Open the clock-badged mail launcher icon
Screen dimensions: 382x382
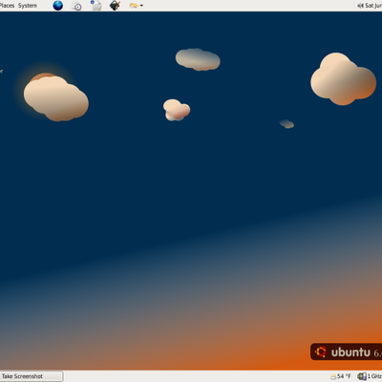[76, 6]
